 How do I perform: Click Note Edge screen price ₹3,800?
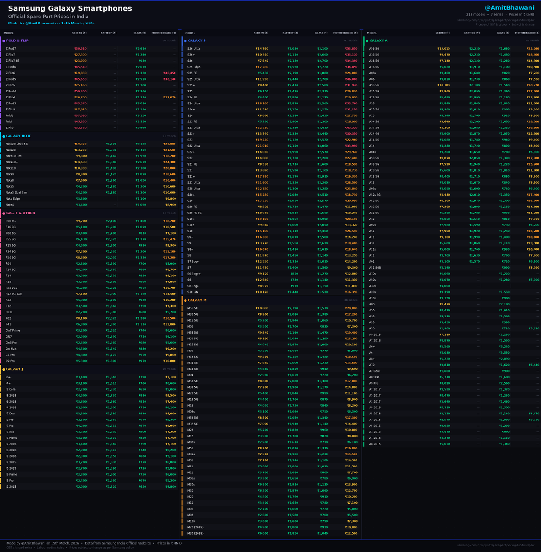(x=81, y=199)
